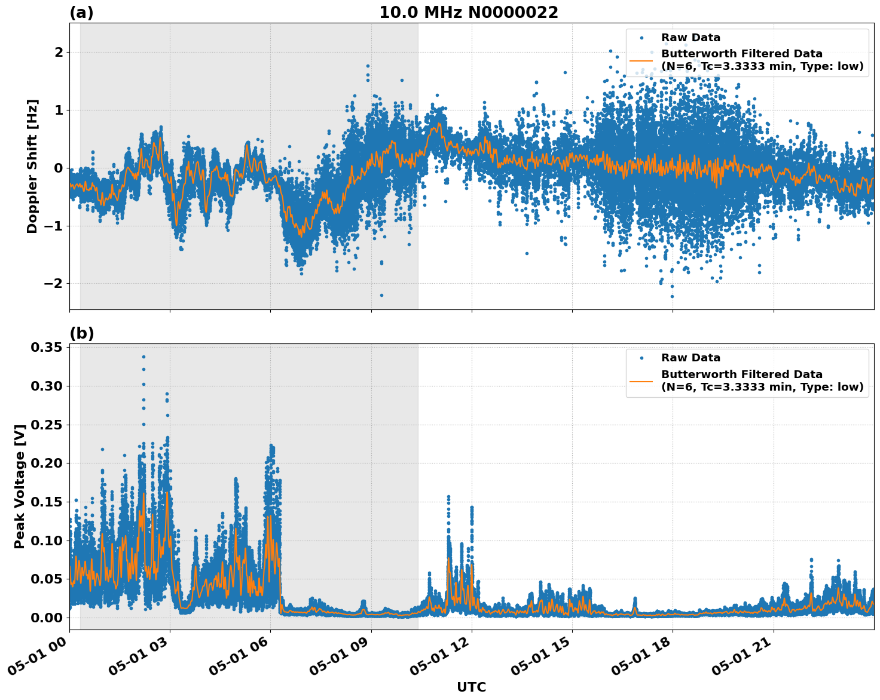Click the highest voltage data point near 0.34 V

pyautogui.click(x=143, y=356)
